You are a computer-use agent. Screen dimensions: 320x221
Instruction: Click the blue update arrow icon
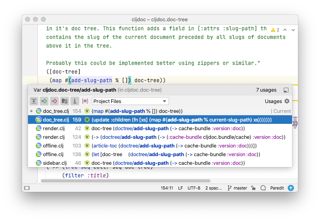point(291,188)
